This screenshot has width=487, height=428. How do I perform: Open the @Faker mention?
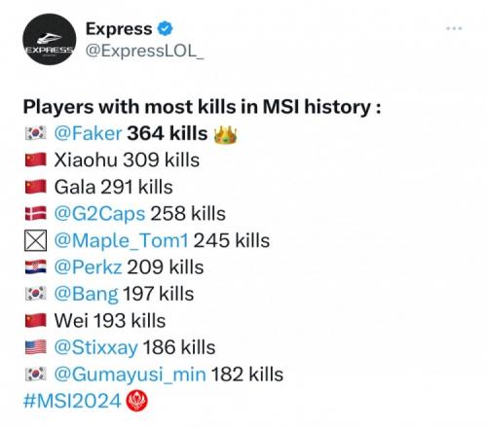coord(88,133)
